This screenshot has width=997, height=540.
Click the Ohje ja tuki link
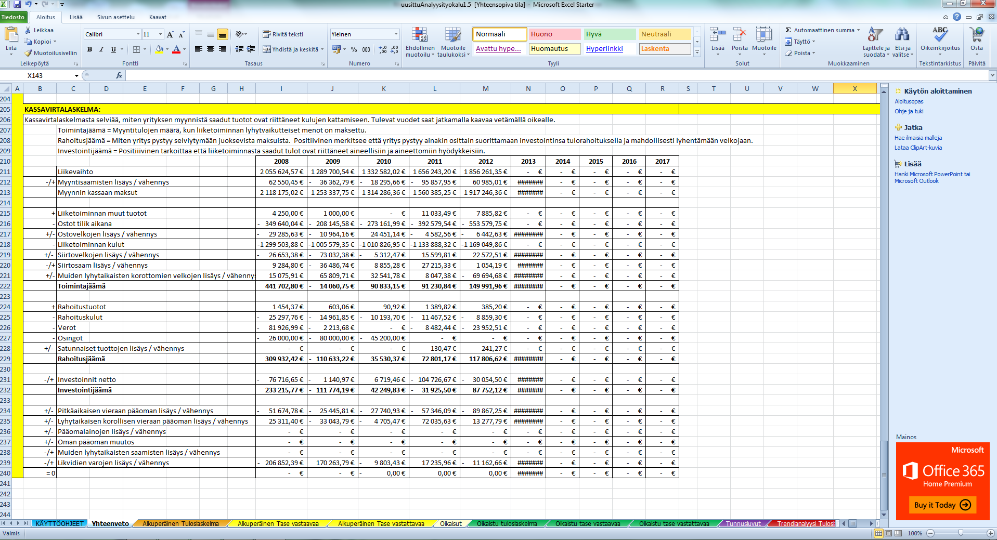pos(909,111)
